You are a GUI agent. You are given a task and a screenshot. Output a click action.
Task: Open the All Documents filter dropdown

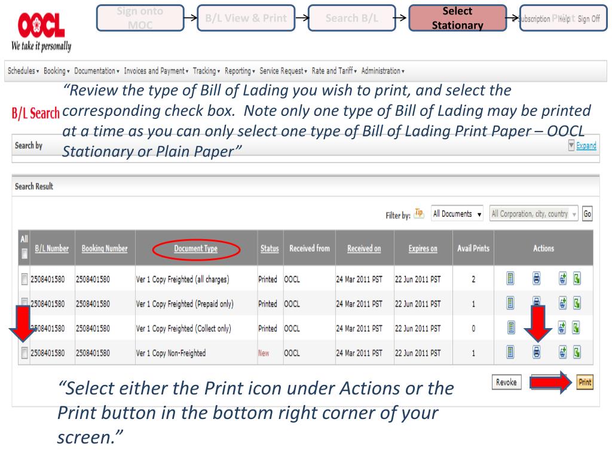pos(457,214)
